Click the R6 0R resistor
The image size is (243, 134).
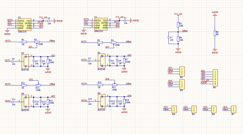point(215,33)
